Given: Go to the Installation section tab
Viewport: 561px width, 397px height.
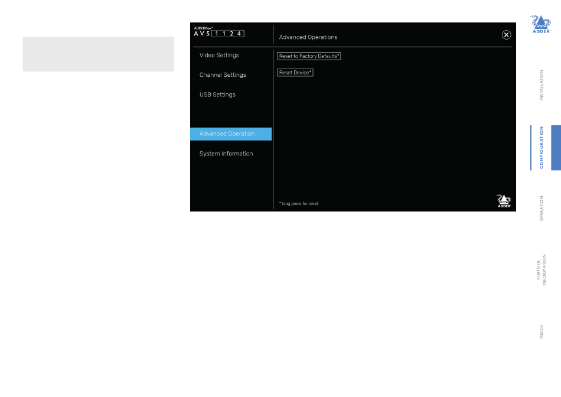Looking at the screenshot, I should (541, 85).
